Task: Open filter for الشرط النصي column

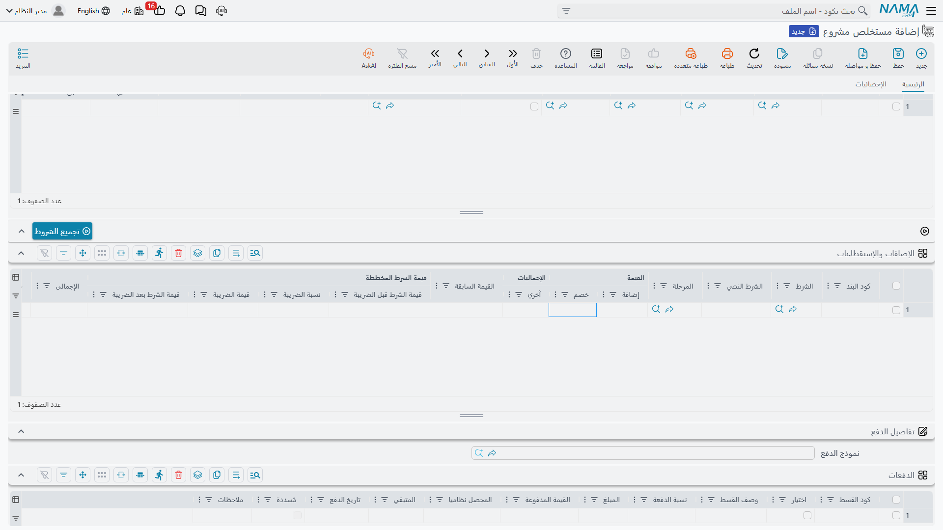Action: click(718, 286)
